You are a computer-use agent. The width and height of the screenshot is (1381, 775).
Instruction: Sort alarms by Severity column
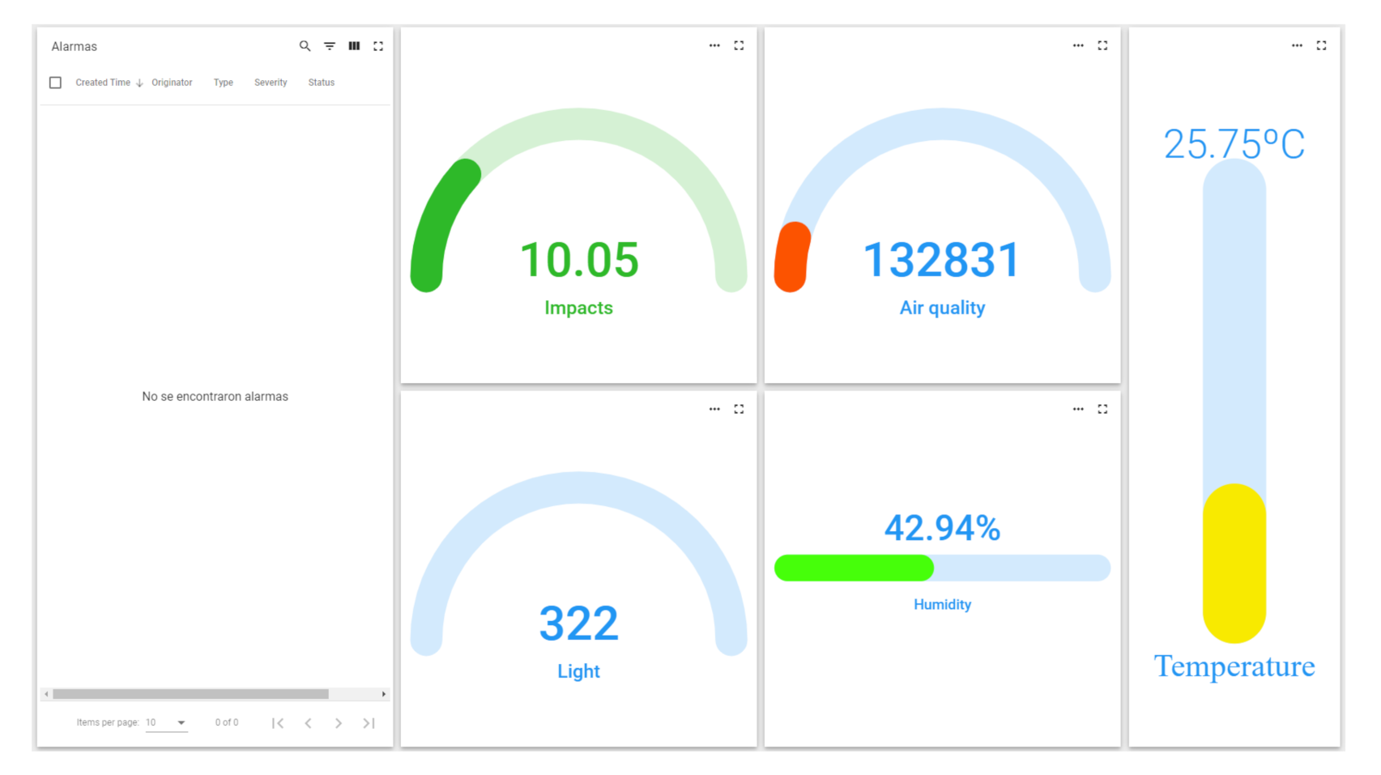(271, 83)
